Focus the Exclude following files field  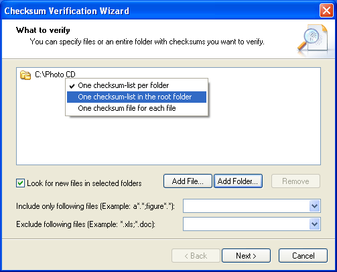pos(246,224)
